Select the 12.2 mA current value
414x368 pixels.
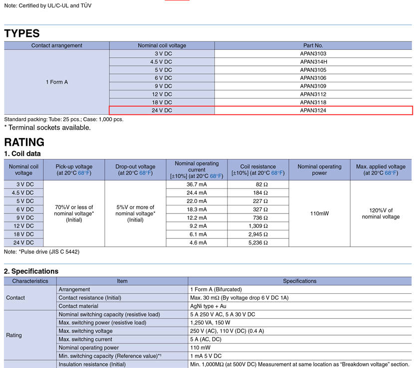pos(197,217)
